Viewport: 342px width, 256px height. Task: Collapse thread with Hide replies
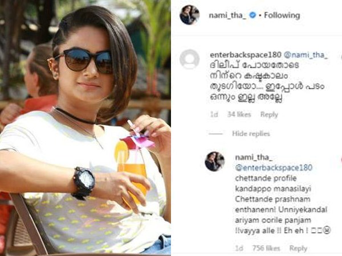click(251, 134)
